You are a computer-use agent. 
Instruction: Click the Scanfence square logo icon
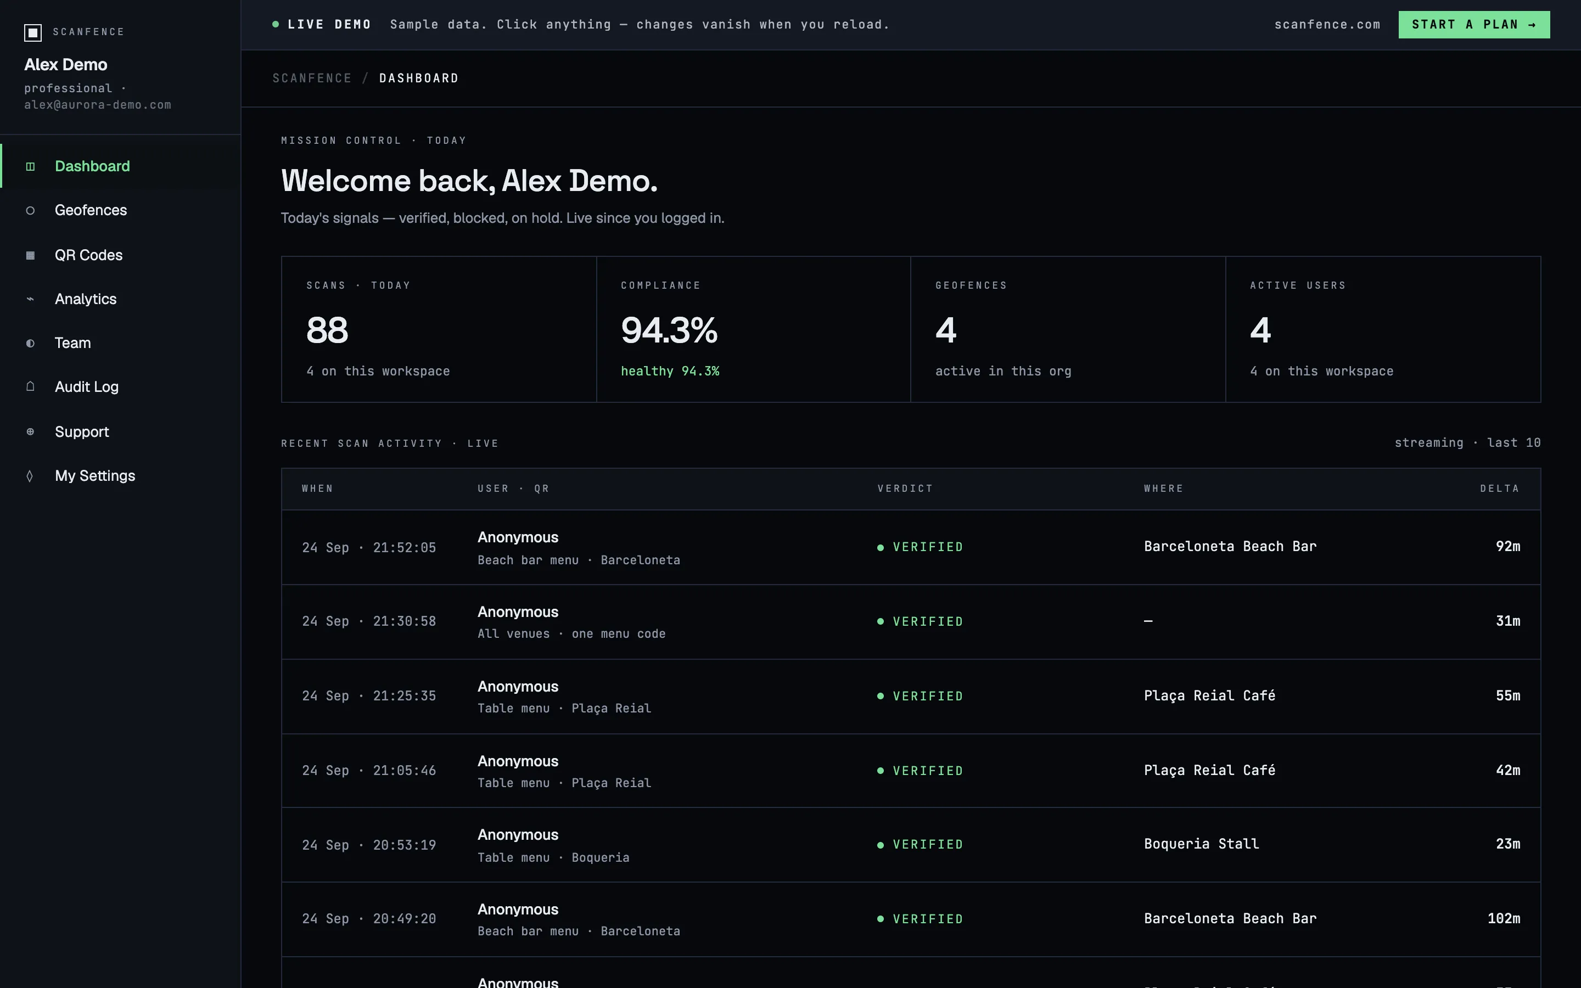(33, 32)
